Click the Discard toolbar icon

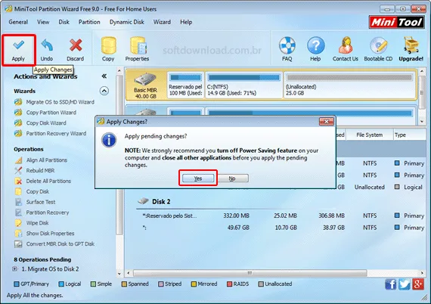[x=76, y=50]
